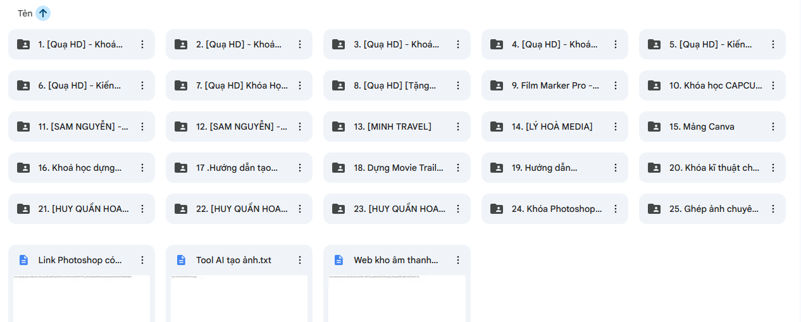The image size is (801, 322).
Task: Select folder name 14. [LÝ HOÀ MEDIA]
Action: (552, 127)
